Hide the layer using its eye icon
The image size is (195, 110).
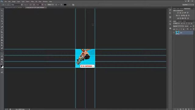point(174,33)
